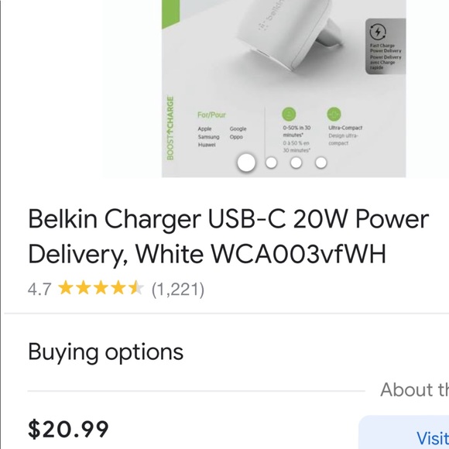Image resolution: width=449 pixels, height=449 pixels.
Task: Click the green 0-50% in 30 minutes icon
Action: [289, 114]
